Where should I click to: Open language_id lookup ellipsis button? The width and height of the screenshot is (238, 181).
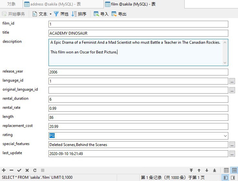[232, 81]
